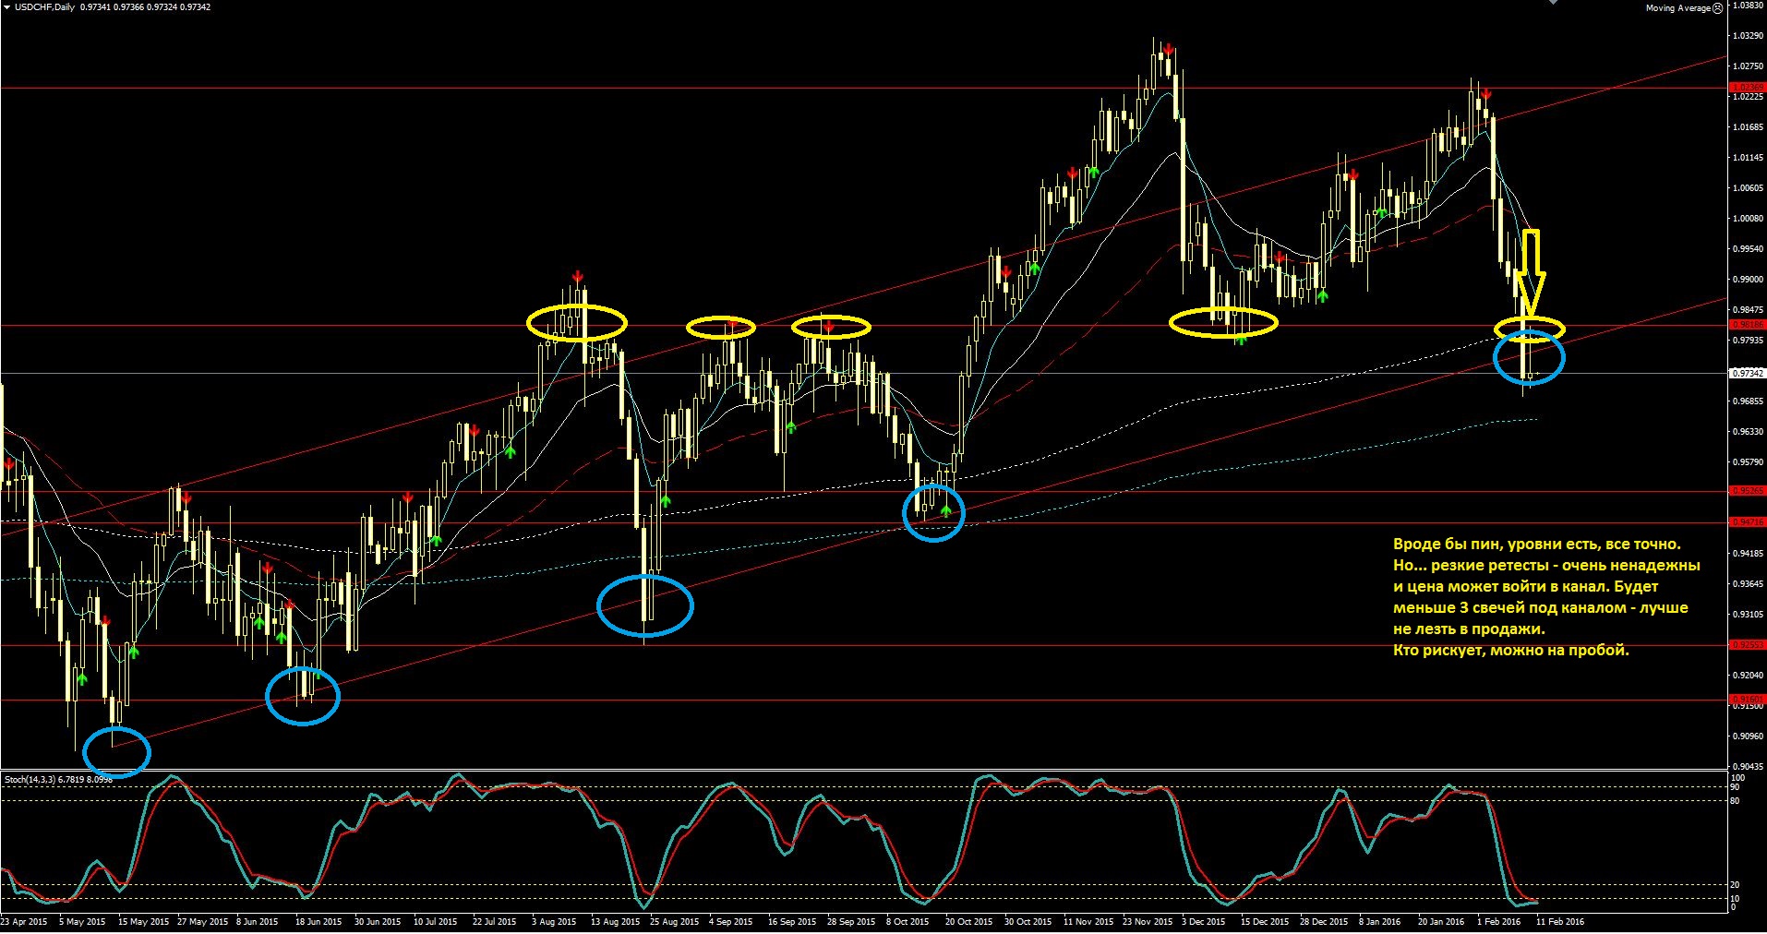Click the 0.99000 price scale value
1767x934 pixels.
[x=1748, y=280]
